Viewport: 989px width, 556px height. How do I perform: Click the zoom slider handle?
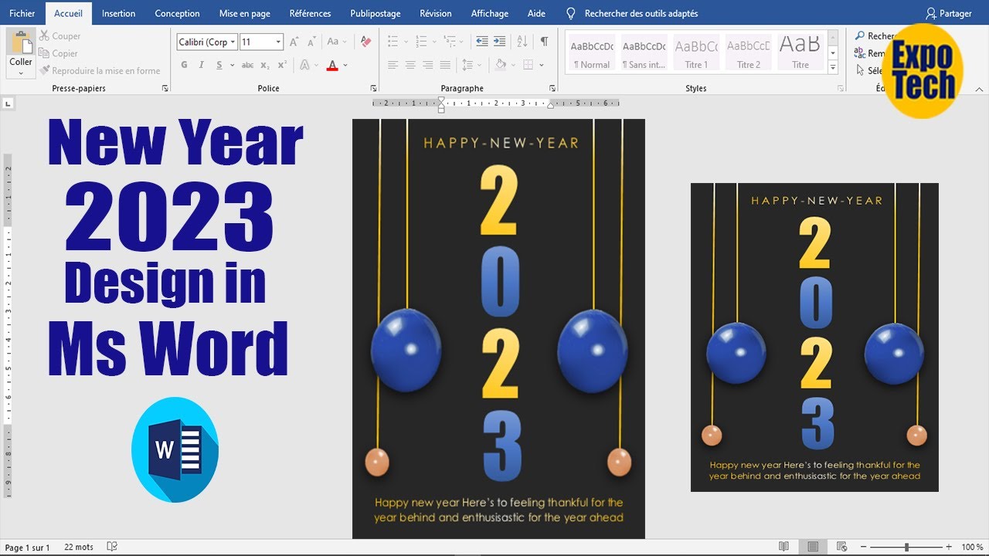[x=906, y=547]
